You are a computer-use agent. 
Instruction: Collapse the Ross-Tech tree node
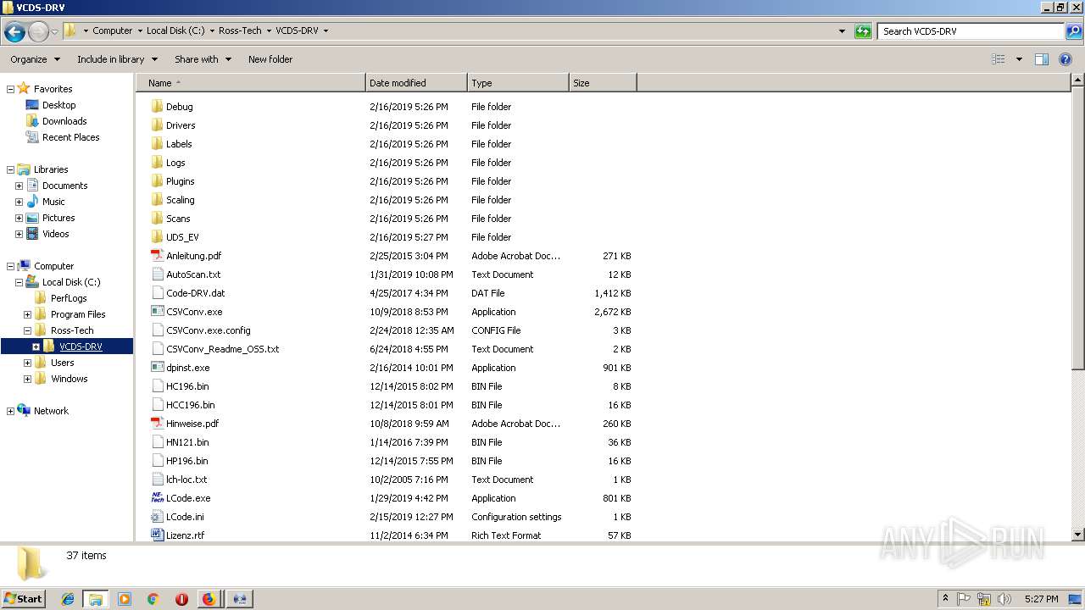(27, 330)
